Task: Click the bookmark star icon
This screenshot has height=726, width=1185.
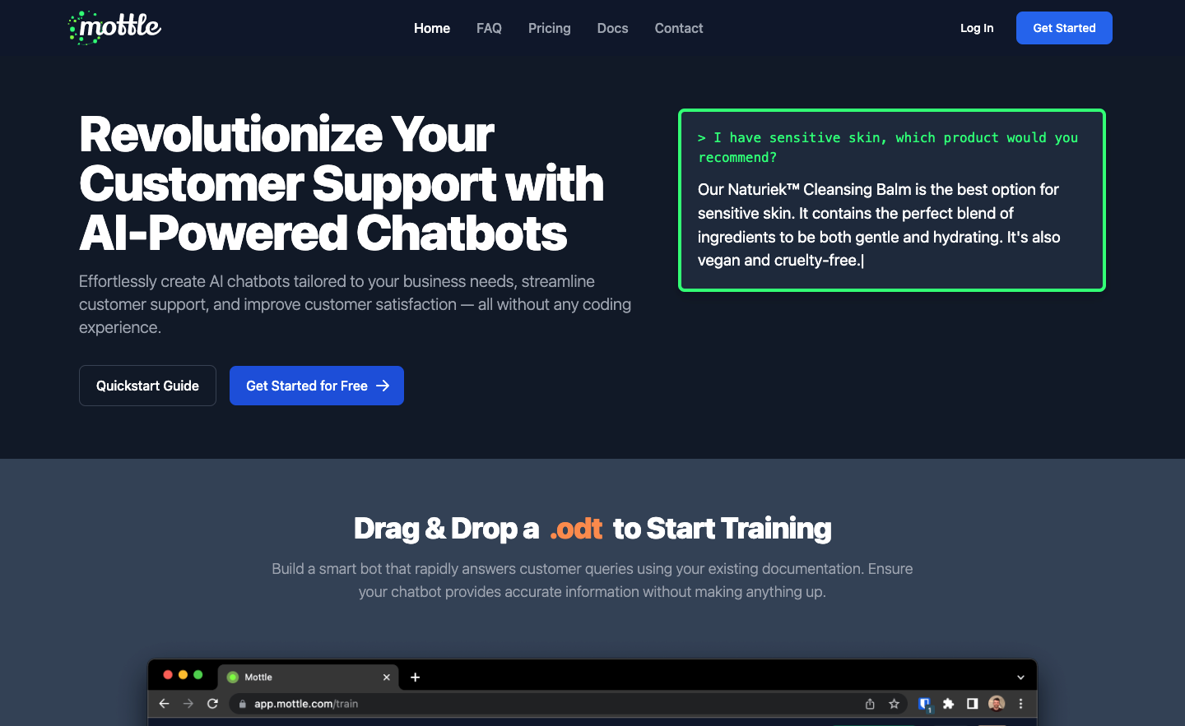Action: pos(894,704)
